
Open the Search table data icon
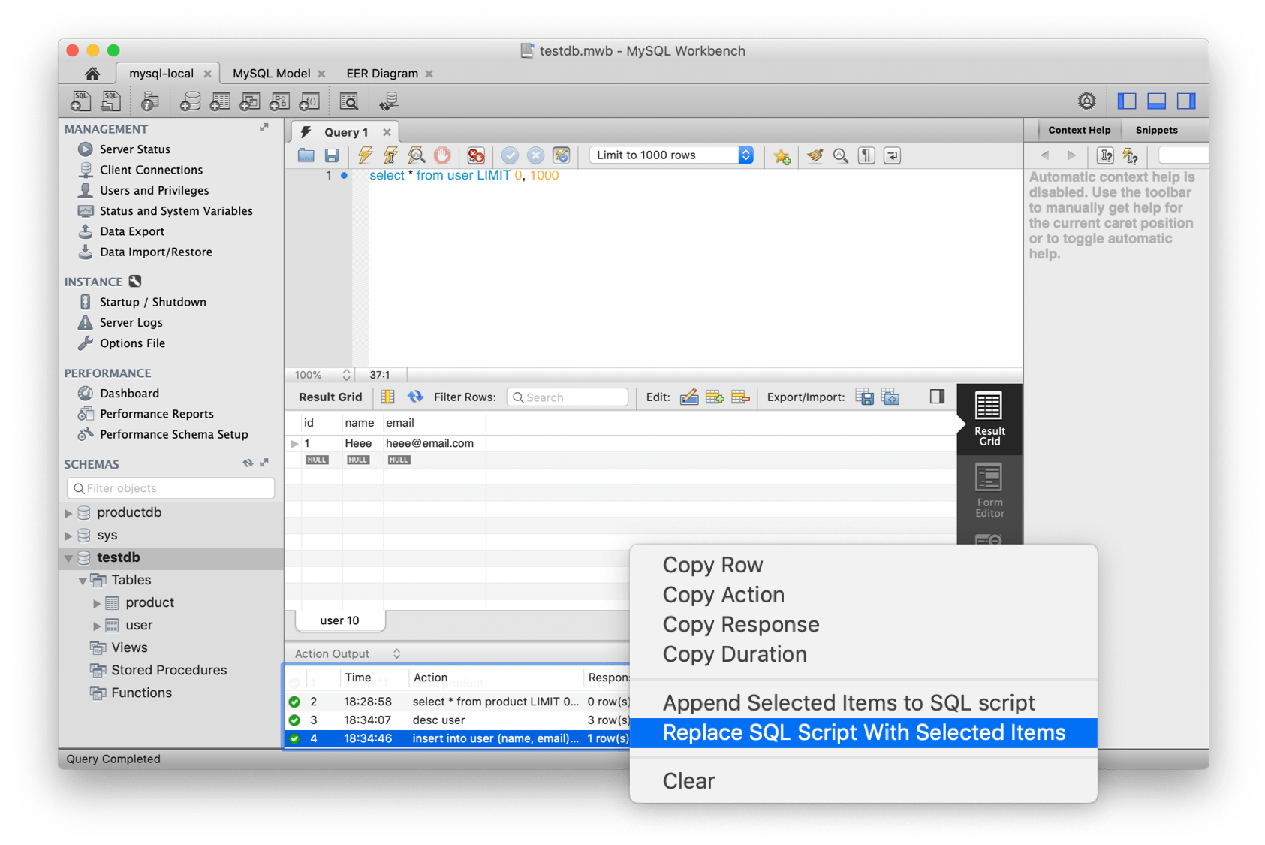point(348,101)
